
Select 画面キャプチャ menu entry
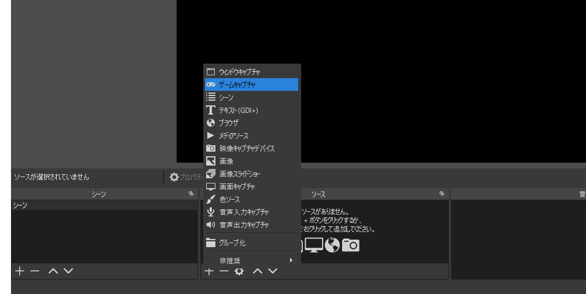pos(251,186)
